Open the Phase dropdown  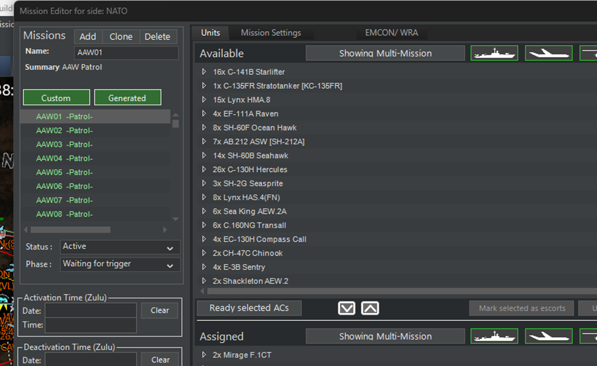[x=120, y=264]
